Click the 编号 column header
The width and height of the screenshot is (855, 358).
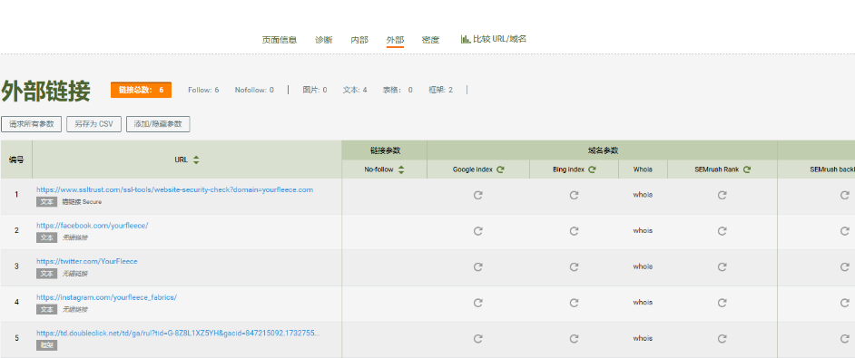pos(16,160)
